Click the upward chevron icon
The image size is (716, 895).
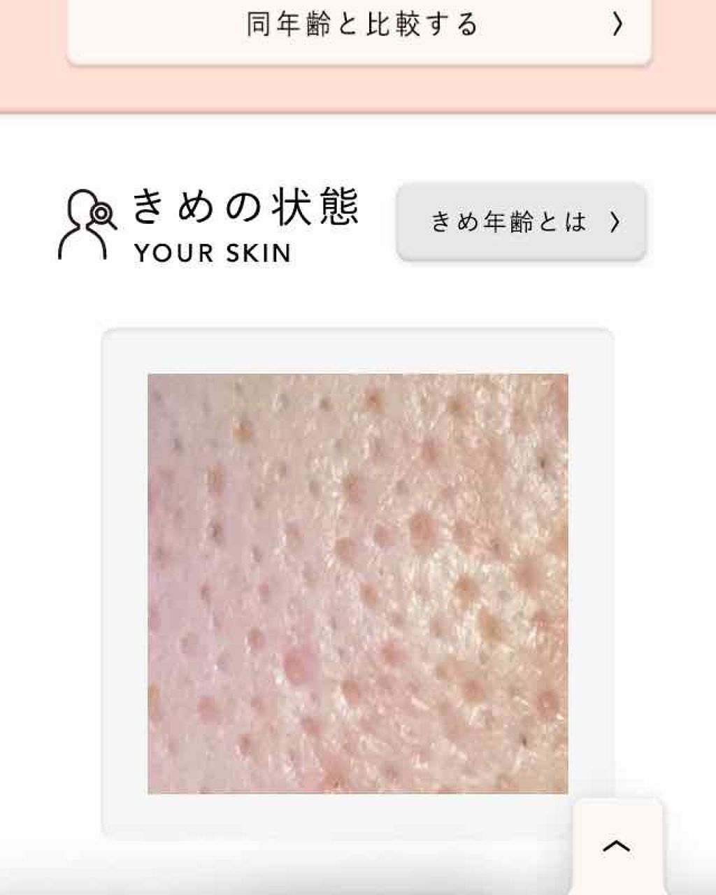click(x=617, y=846)
